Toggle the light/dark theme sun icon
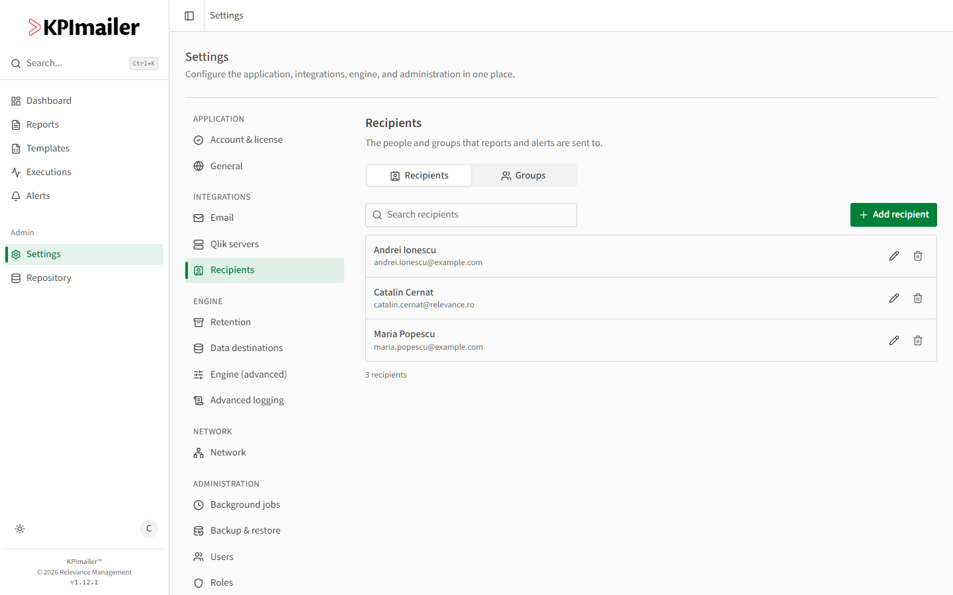Screen dimensions: 953x595 (20, 529)
